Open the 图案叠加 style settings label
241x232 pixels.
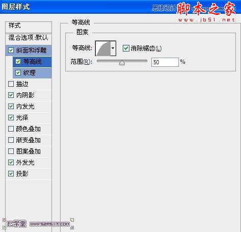point(29,151)
